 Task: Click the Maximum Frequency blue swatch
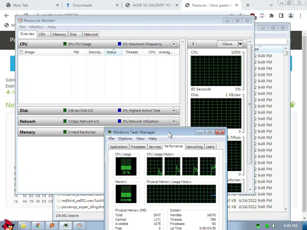coord(119,44)
